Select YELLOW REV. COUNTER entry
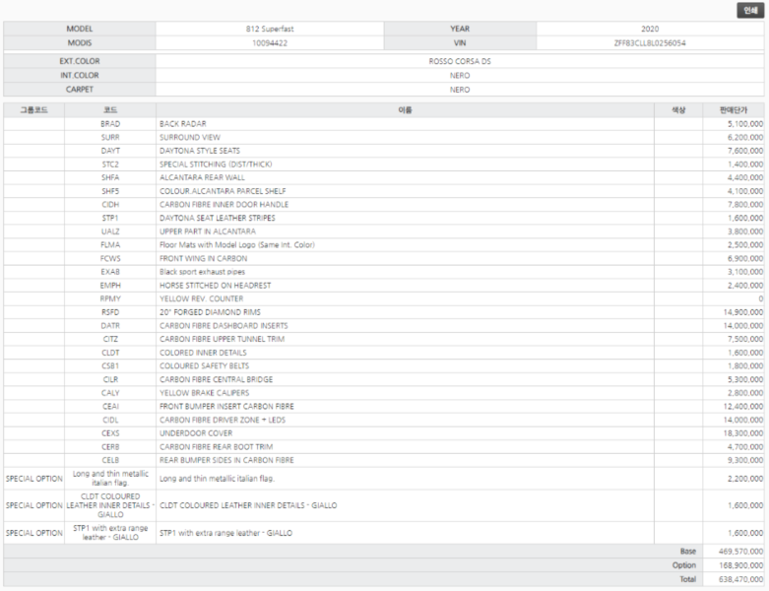769x591 pixels. pyautogui.click(x=201, y=298)
